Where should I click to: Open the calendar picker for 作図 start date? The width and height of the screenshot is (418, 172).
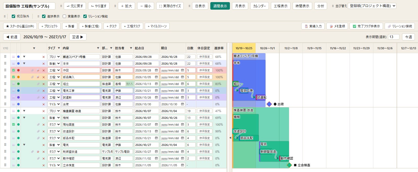click(156, 70)
